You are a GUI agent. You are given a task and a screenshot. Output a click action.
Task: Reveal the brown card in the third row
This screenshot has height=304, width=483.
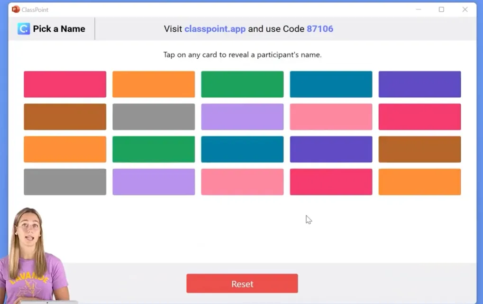[419, 149]
